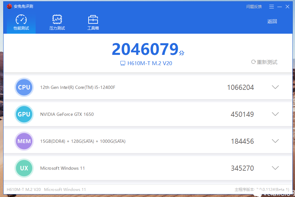Click the purple MEM badge icon
This screenshot has height=197, width=295.
click(24, 141)
